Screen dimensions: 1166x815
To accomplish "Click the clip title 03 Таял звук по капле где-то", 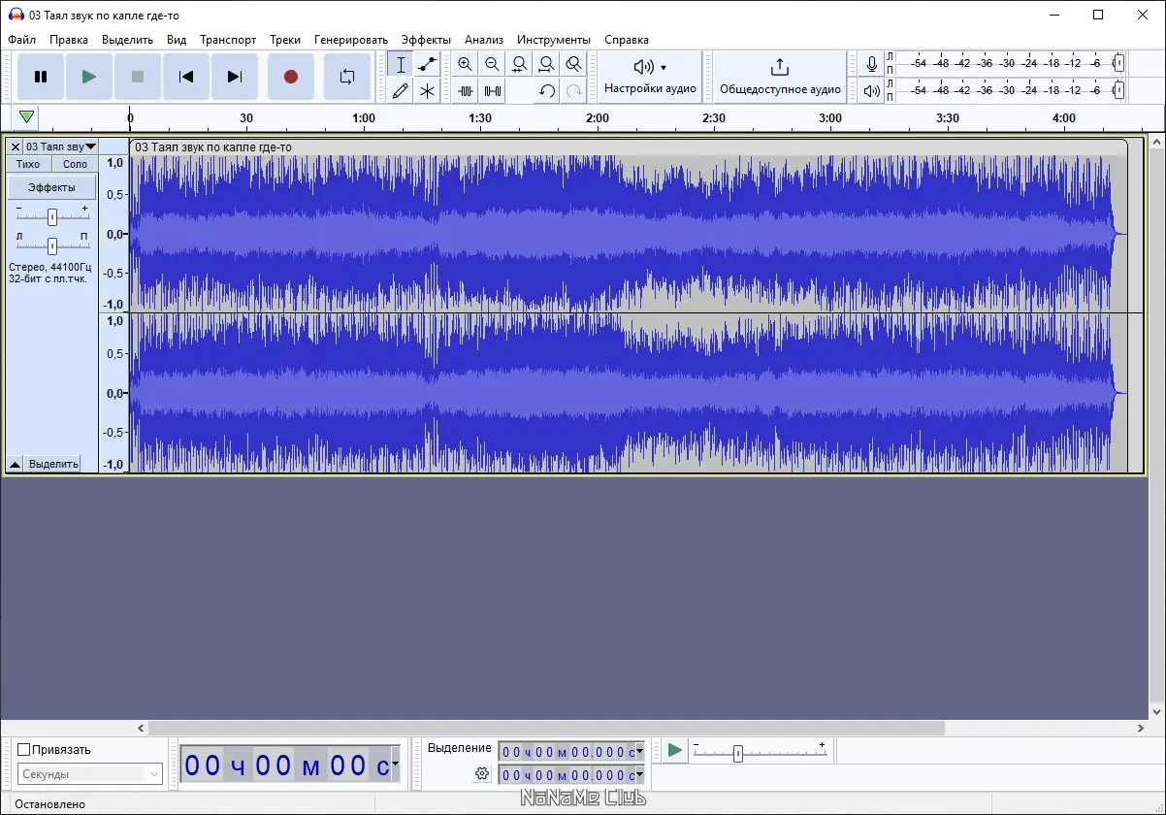I will point(212,147).
